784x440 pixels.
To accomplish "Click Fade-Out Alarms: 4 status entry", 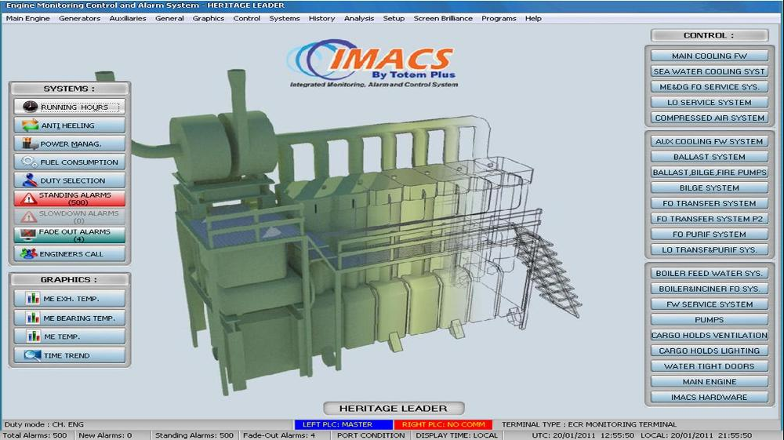I will (279, 435).
